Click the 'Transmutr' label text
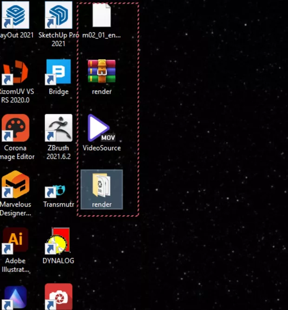The width and height of the screenshot is (288, 310). 59,204
